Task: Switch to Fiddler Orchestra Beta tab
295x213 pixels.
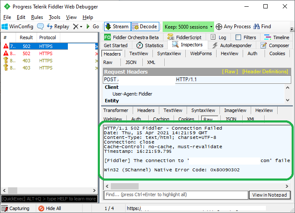Action: point(131,37)
